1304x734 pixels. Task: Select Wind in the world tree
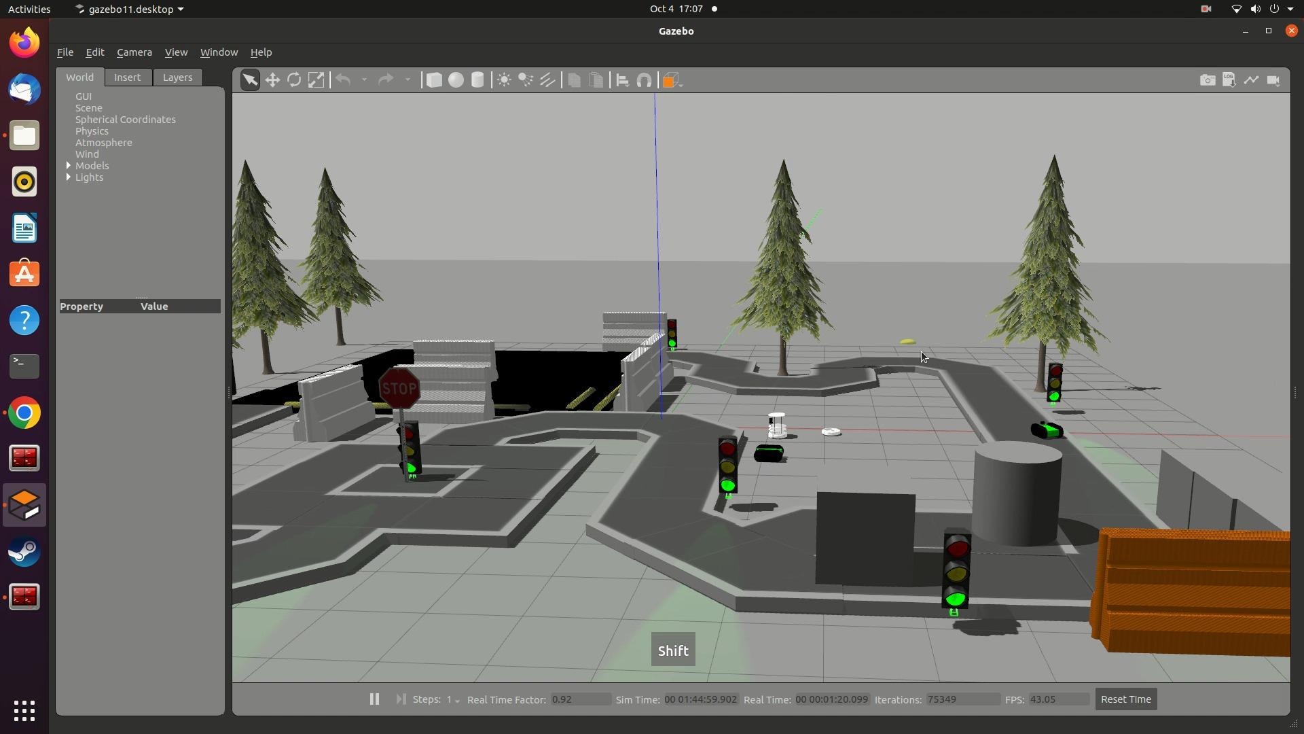(87, 154)
